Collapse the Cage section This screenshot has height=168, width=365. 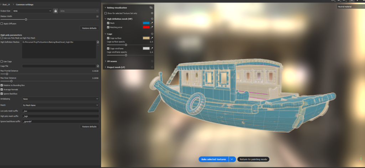point(105,34)
